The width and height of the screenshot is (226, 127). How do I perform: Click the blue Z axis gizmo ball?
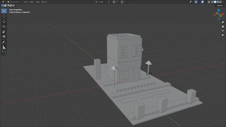click(219, 10)
